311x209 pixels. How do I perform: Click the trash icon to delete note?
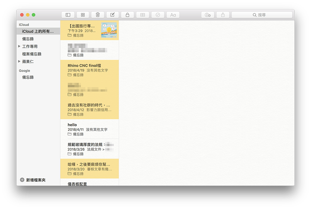[98, 15]
